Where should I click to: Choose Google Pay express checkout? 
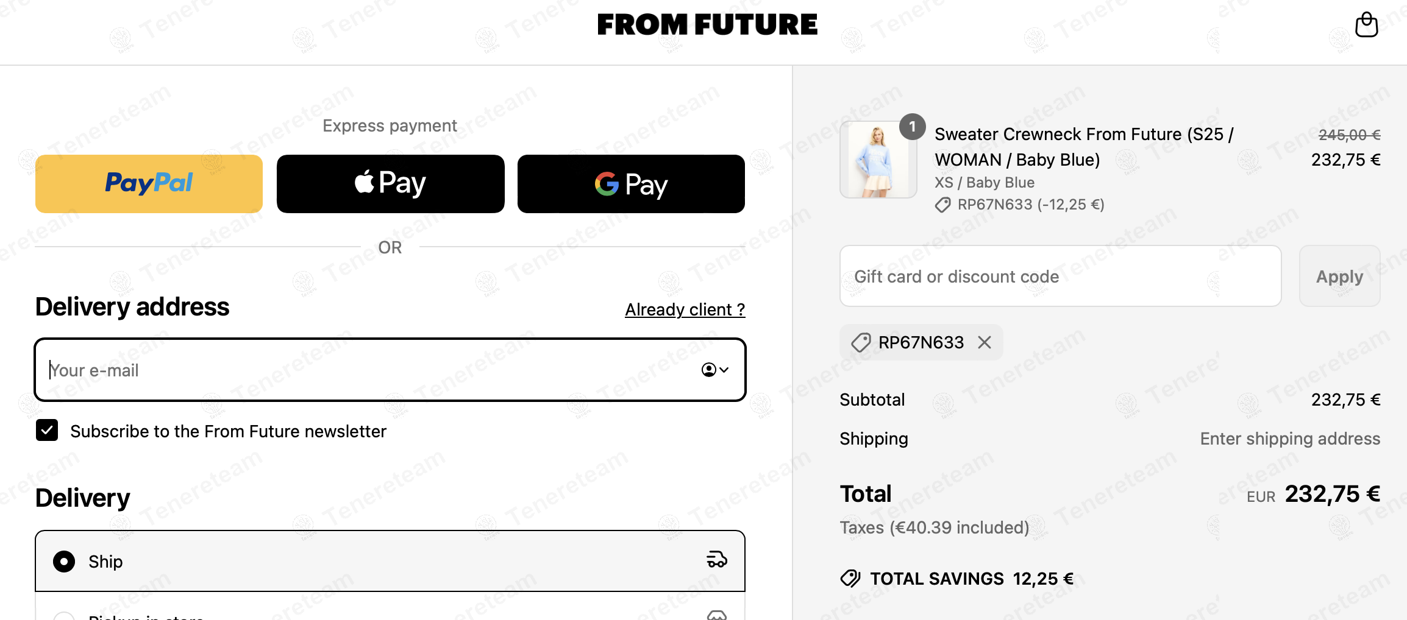point(631,183)
